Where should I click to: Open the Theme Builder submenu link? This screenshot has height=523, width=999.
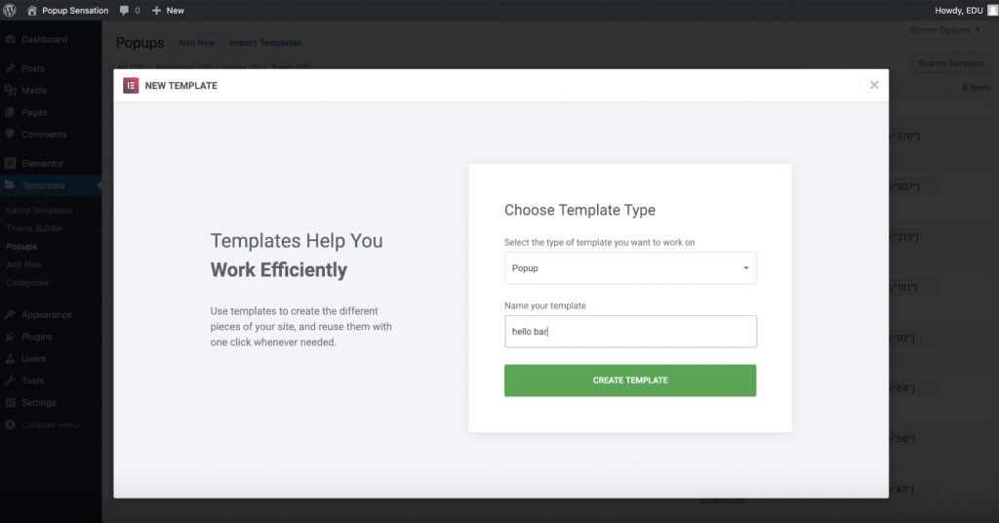(x=34, y=228)
